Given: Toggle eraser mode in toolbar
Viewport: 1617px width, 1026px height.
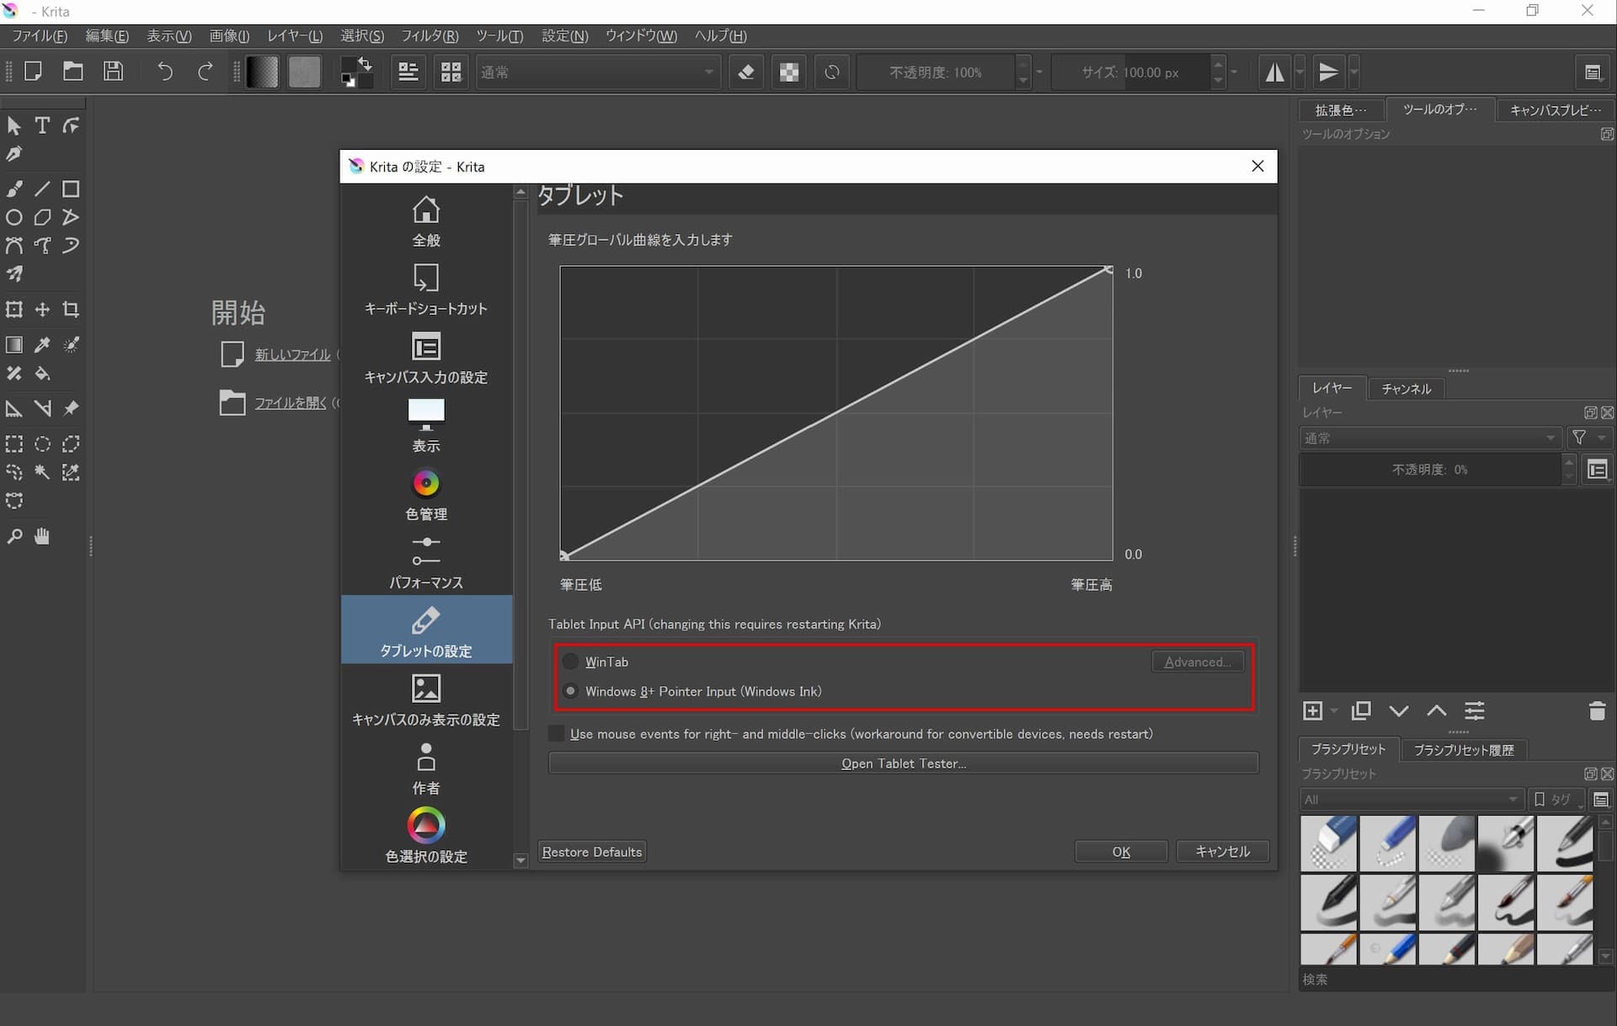Looking at the screenshot, I should coord(746,72).
